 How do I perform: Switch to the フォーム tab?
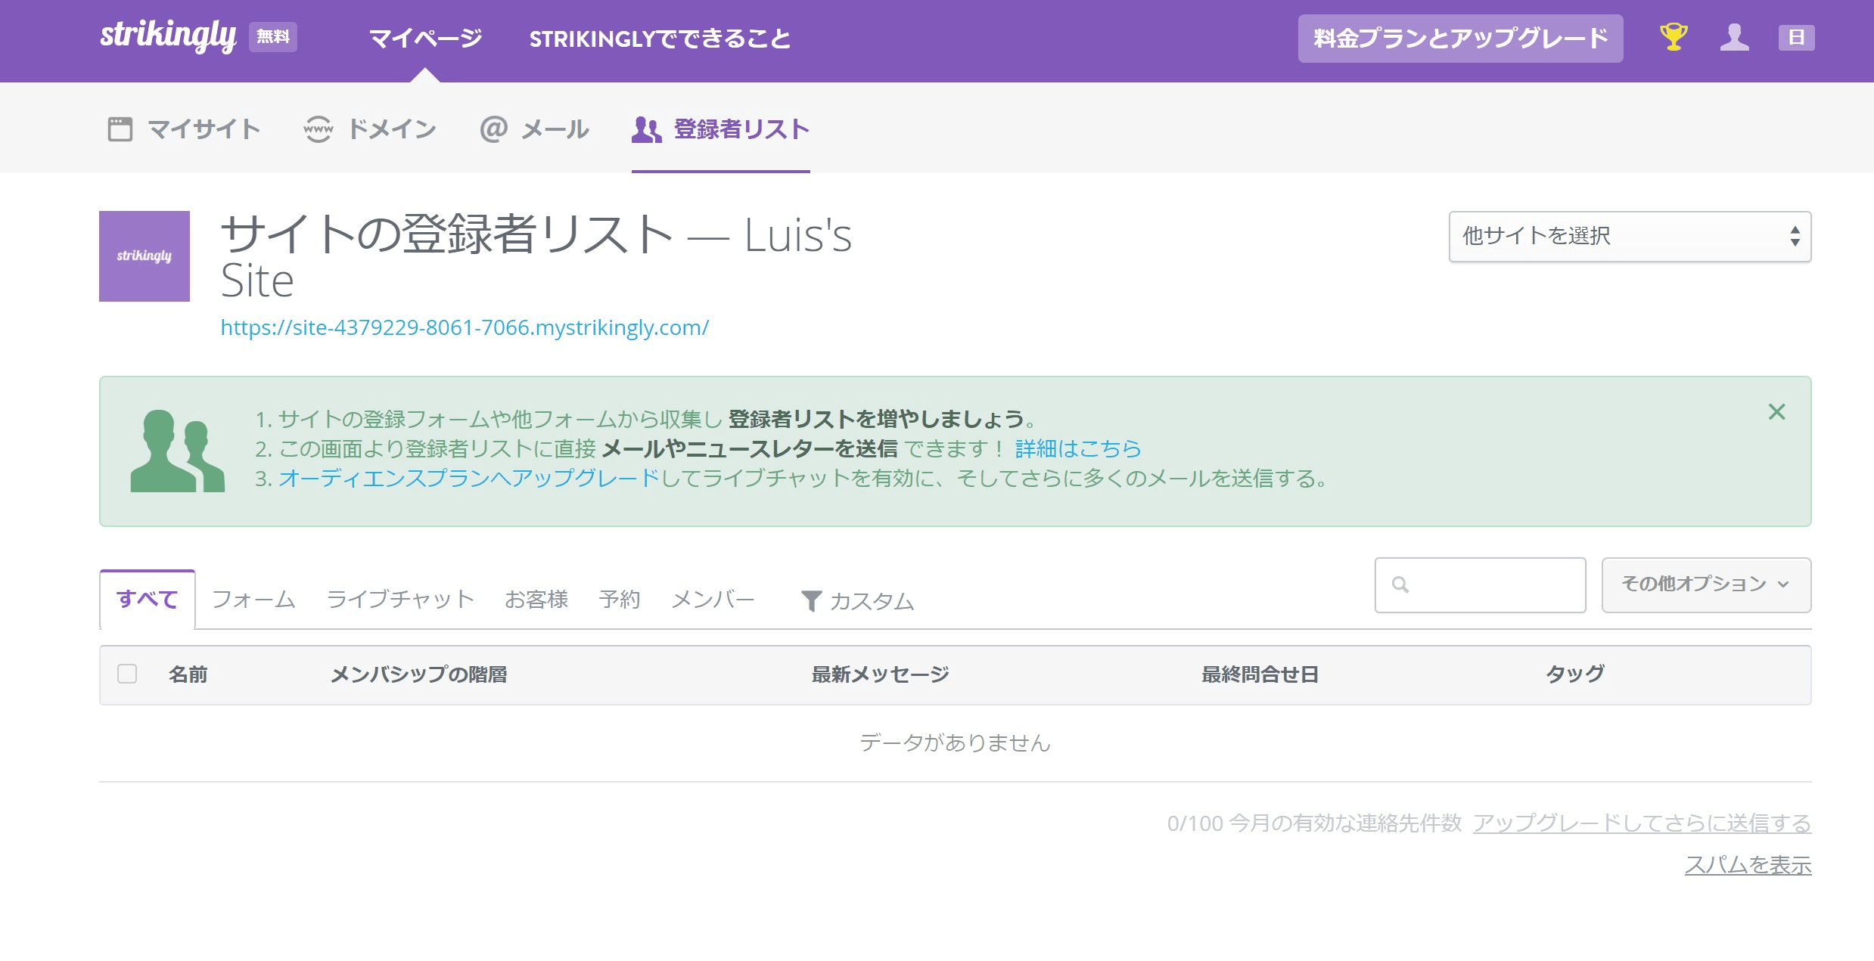(254, 598)
